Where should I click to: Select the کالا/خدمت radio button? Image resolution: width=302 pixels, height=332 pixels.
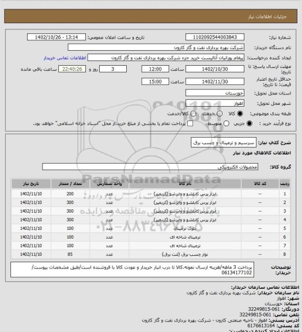click(x=193, y=114)
